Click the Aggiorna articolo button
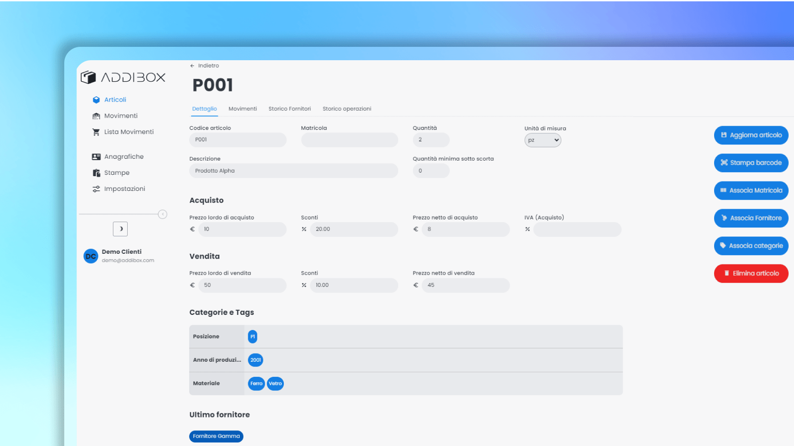The width and height of the screenshot is (794, 446). [x=751, y=135]
